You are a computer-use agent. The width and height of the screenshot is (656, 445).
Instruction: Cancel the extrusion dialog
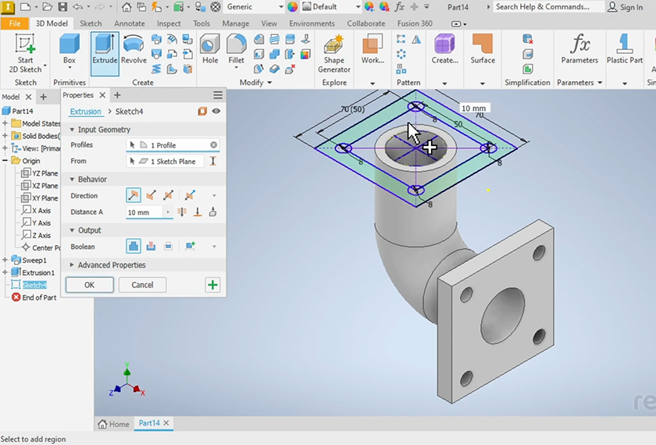pos(142,285)
